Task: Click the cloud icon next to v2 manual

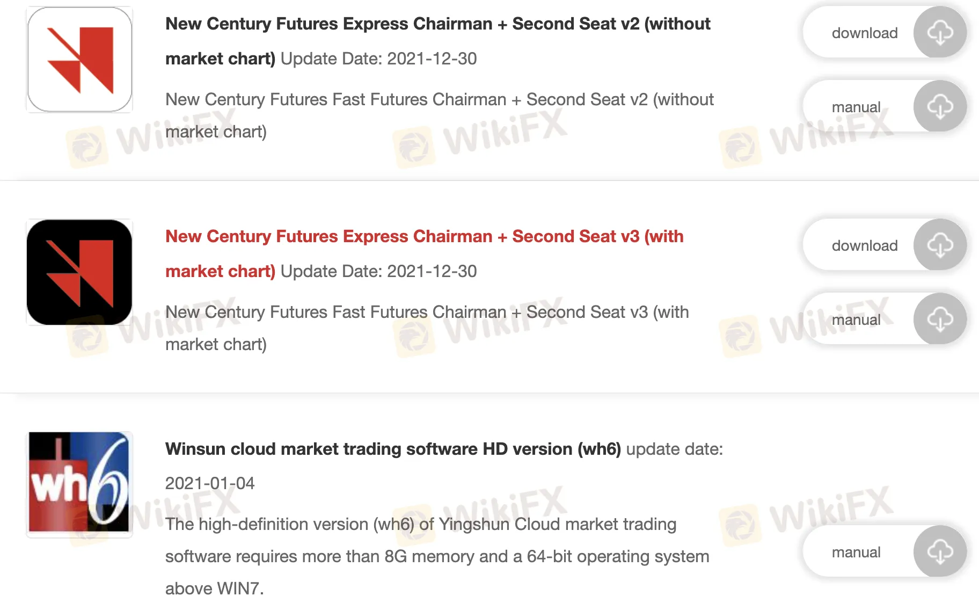Action: coord(940,106)
